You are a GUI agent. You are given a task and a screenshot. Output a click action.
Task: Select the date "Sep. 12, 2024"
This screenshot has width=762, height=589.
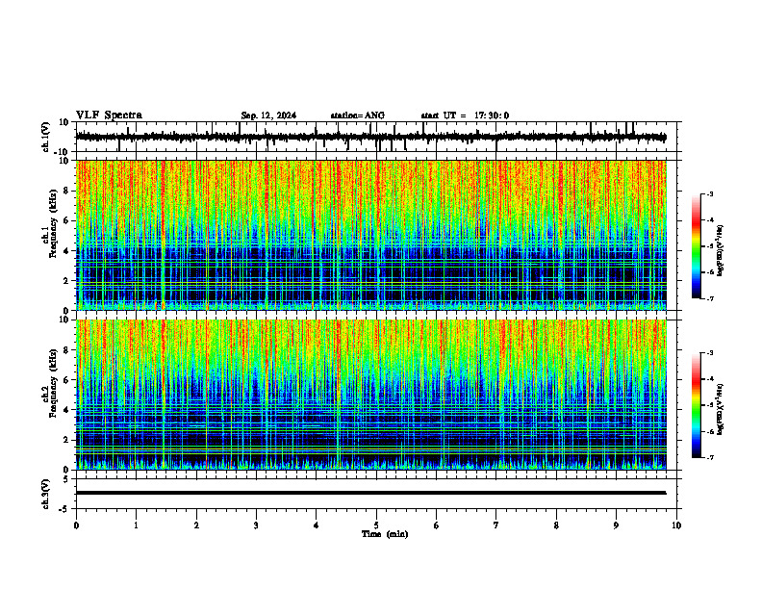point(268,115)
